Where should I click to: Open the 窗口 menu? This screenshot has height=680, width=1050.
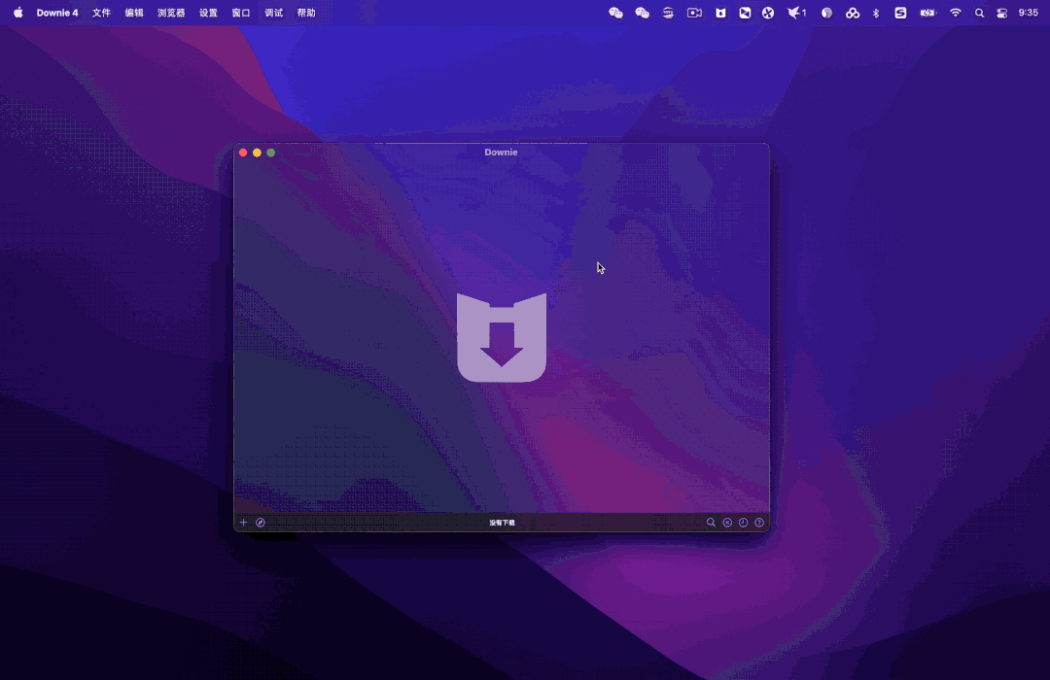[241, 13]
